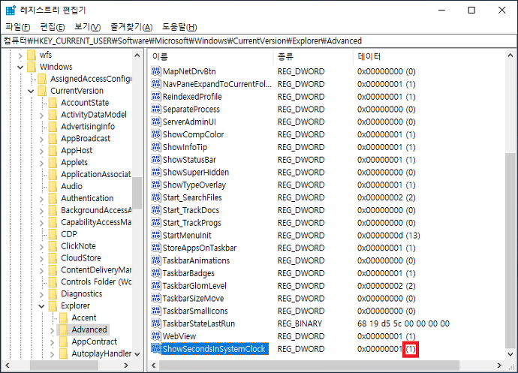Click the TaskbarGlomLevel value icon
The width and height of the screenshot is (518, 373).
click(156, 285)
